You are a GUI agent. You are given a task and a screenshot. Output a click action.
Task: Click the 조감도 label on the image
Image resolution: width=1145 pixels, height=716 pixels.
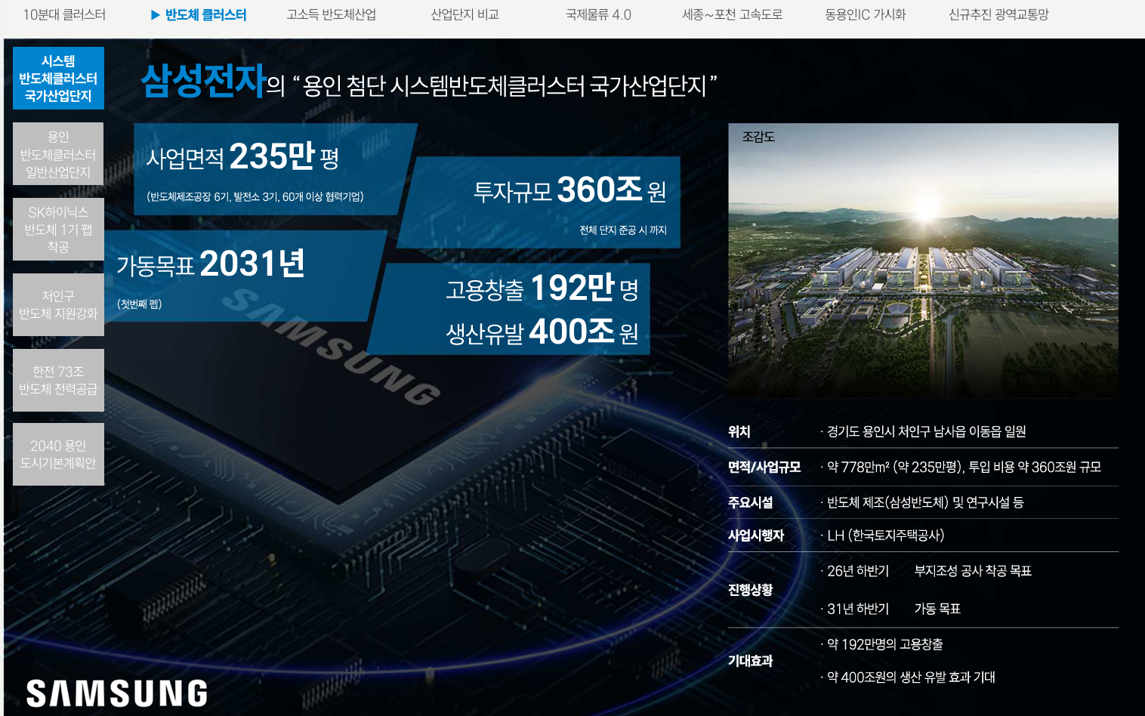click(758, 137)
